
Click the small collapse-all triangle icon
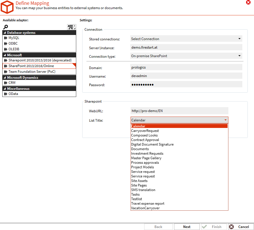(x=75, y=29)
